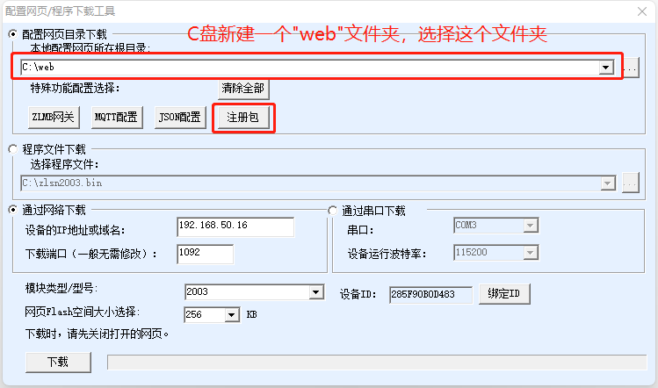Click the 选择程序文件 label
Viewport: 658px width, 388px height.
click(x=64, y=164)
